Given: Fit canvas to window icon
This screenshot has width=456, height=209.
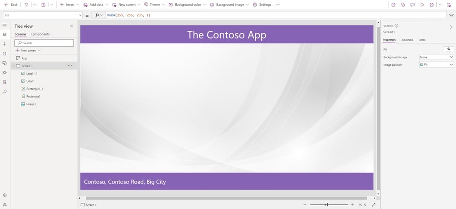Looking at the screenshot, I should (373, 205).
